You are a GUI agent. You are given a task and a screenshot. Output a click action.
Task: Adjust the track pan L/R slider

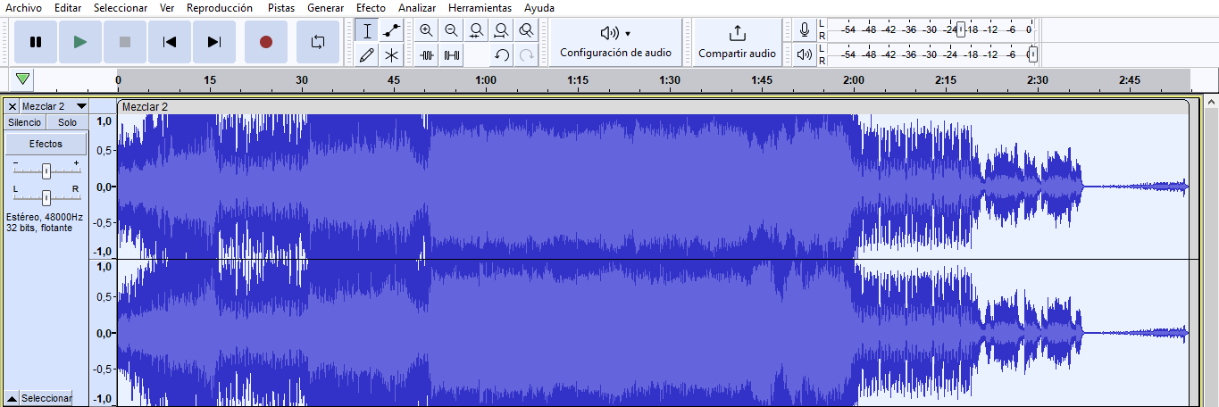click(46, 197)
